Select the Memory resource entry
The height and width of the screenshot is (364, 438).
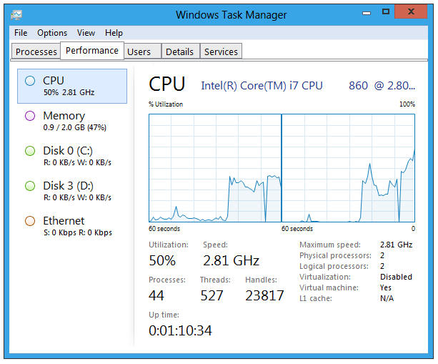72,121
